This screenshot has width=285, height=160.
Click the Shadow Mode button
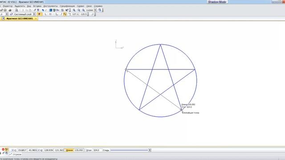coord(217,2)
